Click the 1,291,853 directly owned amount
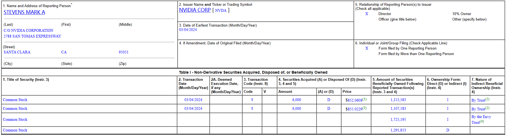Viewport: 507px width, 135px height. [x=398, y=130]
